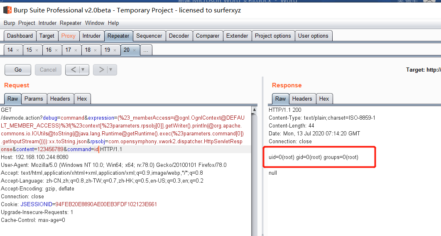Viewport: 441px width, 236px height.
Task: Switch to the Comparer tab
Action: (208, 36)
